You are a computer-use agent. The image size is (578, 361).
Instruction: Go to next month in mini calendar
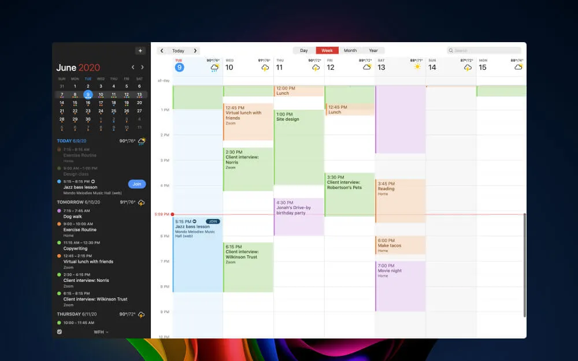click(x=143, y=68)
